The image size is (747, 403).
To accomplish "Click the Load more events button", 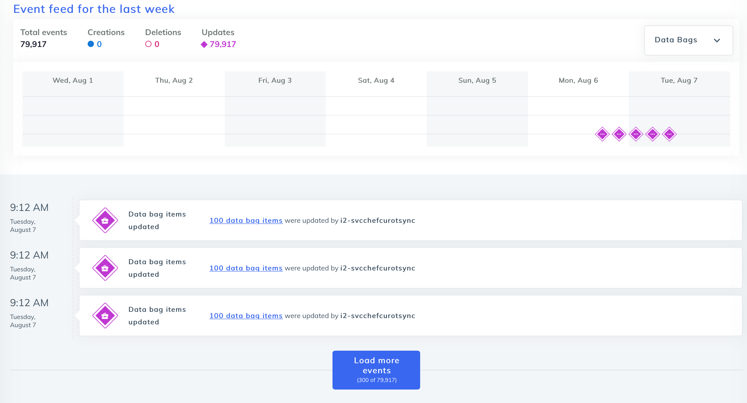I will (x=376, y=370).
